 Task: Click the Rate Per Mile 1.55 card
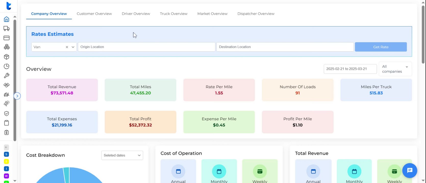tap(219, 90)
